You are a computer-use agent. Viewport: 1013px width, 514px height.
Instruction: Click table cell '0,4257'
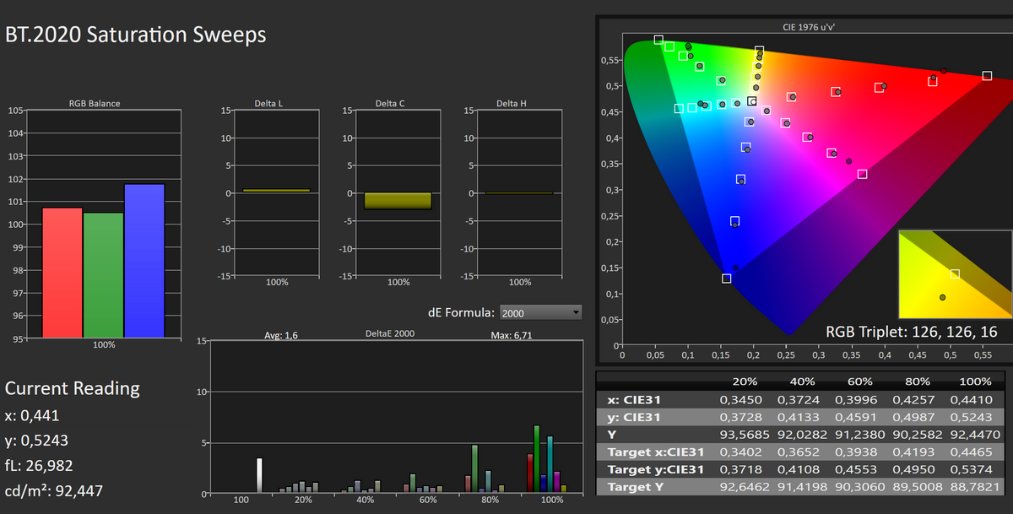[913, 400]
